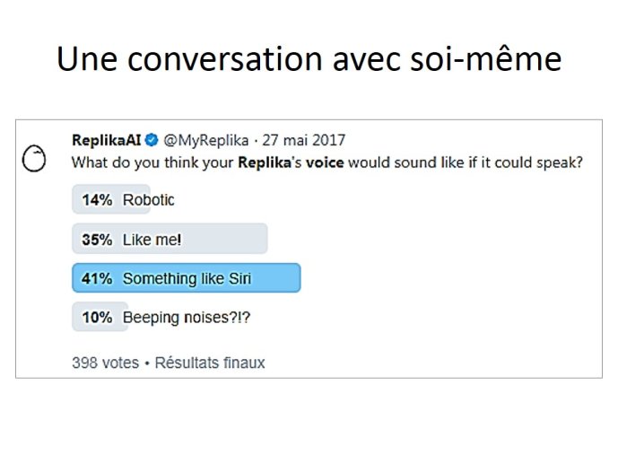This screenshot has height=464, width=618.
Task: Click the bold voice word in tweet
Action: [x=325, y=162]
